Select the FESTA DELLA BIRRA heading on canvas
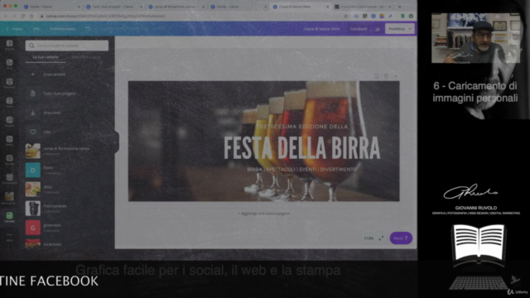530x298 pixels. (301, 148)
